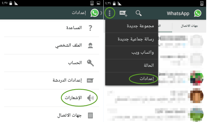Image resolution: width=207 pixels, height=122 pixels.
Task: Click the chat settings message icon
Action: click(90, 80)
